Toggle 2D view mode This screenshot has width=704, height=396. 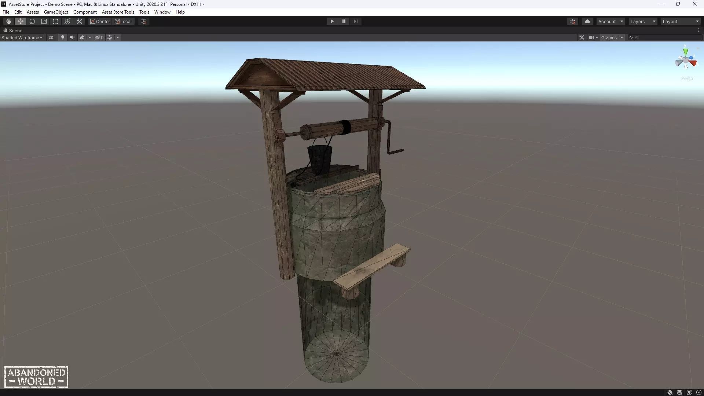coord(51,37)
